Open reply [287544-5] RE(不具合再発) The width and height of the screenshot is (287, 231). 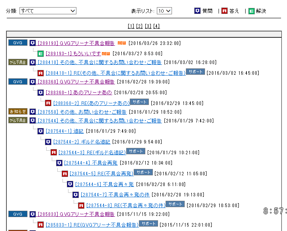(x=102, y=173)
